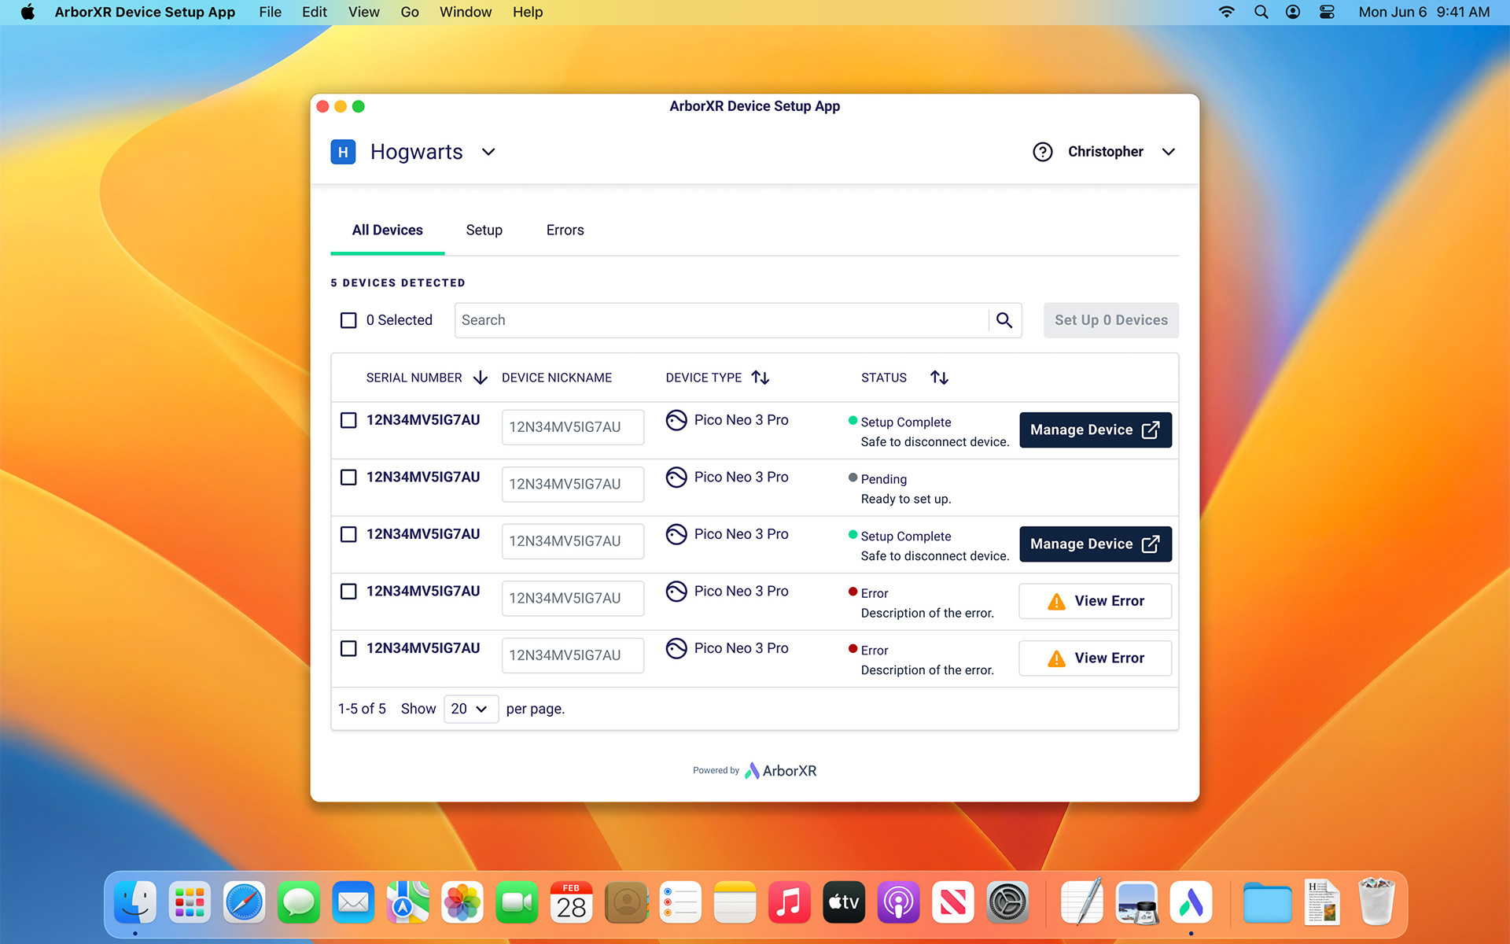The height and width of the screenshot is (944, 1510).
Task: Open Apple TV from the dock
Action: pyautogui.click(x=844, y=902)
